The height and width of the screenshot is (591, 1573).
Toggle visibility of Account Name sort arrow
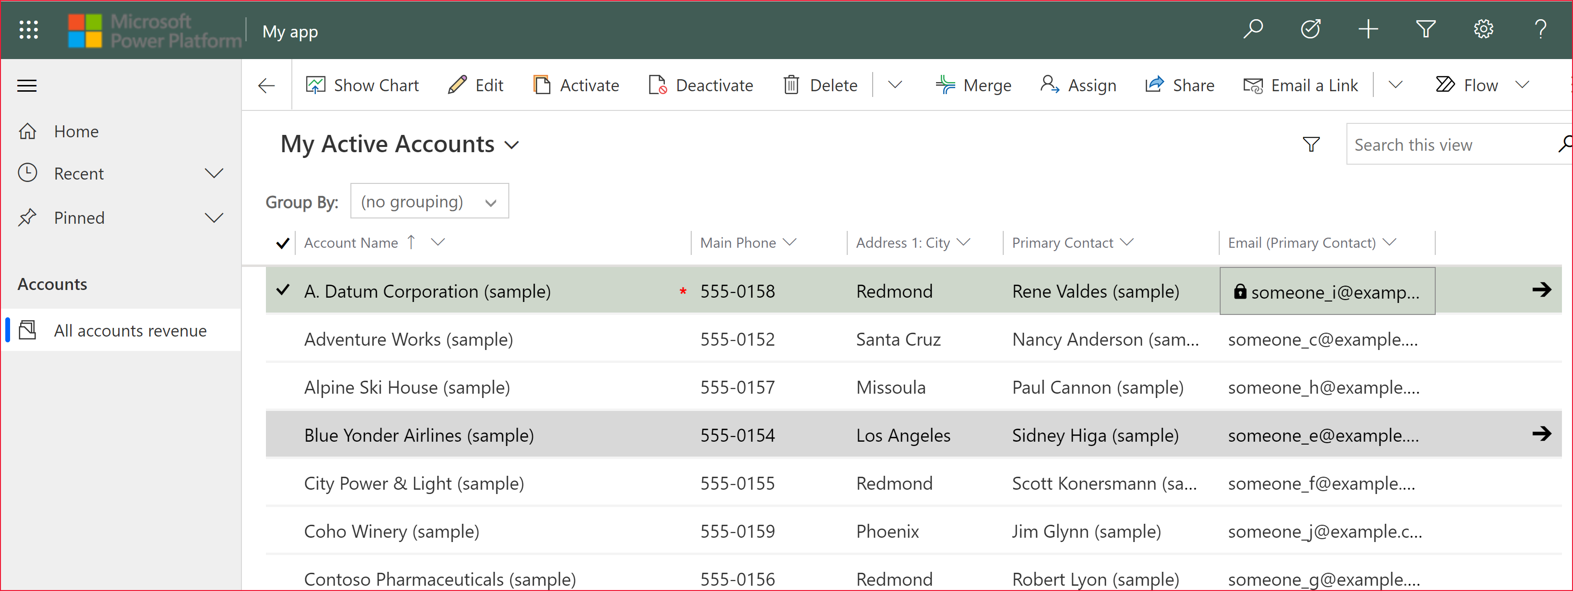[x=412, y=242]
